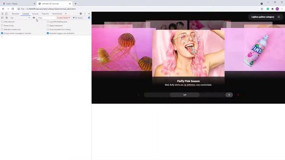Open the Performance tab
This screenshot has width=285, height=160.
click(57, 14)
